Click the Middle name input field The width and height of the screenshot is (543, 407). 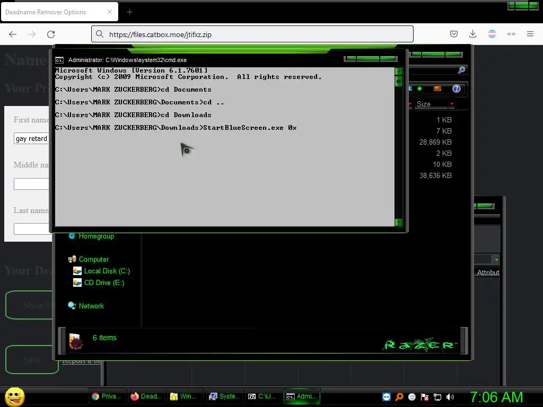point(31,184)
